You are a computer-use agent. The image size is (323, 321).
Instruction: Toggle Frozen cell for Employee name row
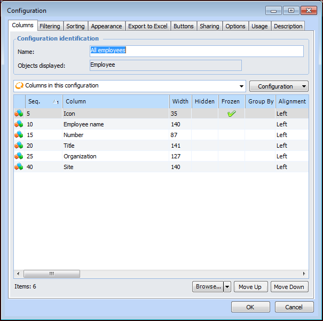(232, 124)
